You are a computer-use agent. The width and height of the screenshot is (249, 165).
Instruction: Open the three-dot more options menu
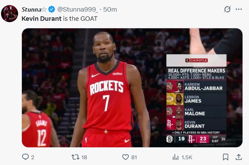(x=238, y=9)
